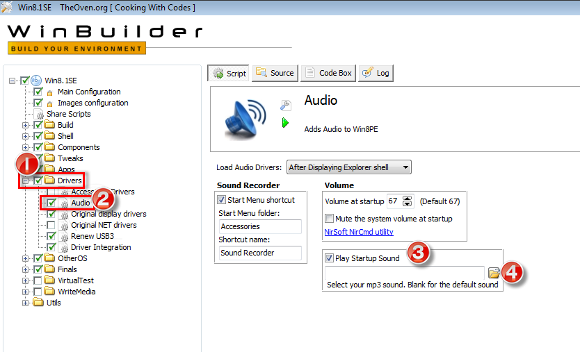Click lock icon beside Main Configuration
Viewport: 580px width, 352px height.
49,92
